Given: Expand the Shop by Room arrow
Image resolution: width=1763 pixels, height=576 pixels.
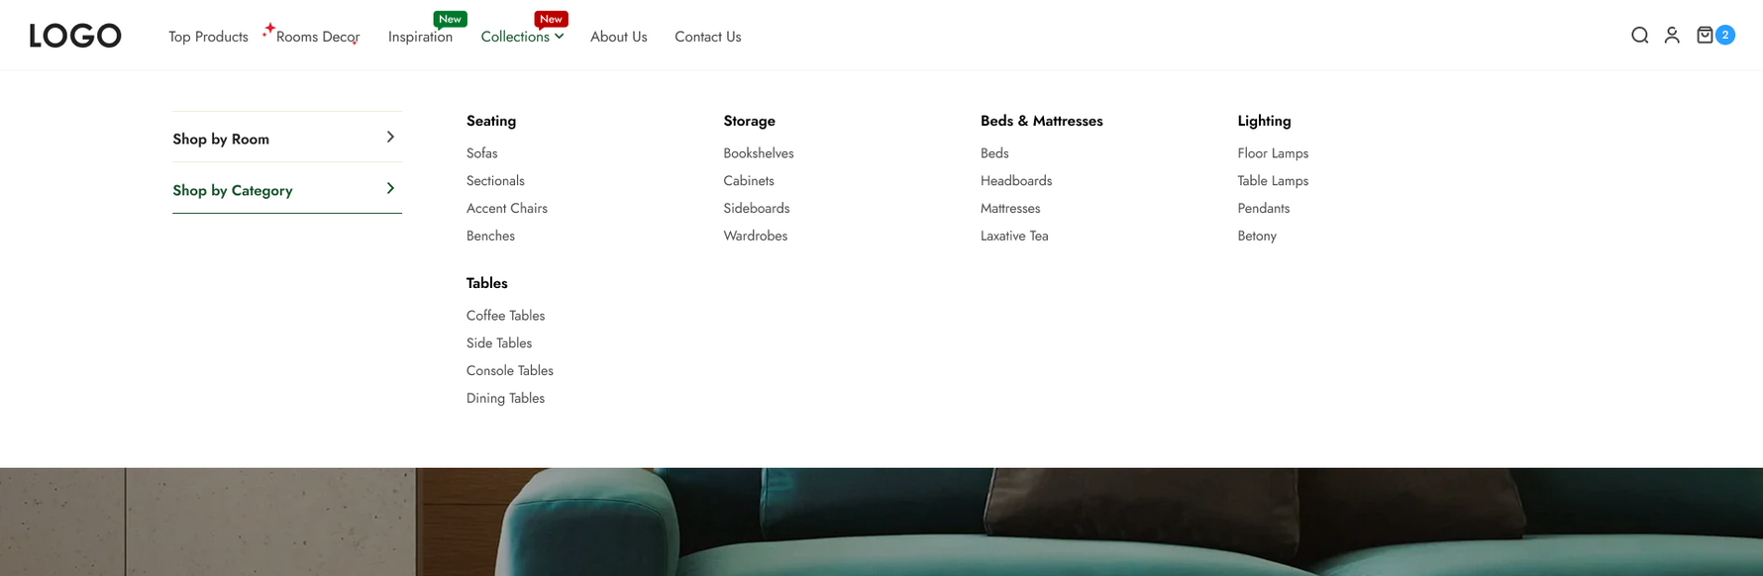Looking at the screenshot, I should click(390, 138).
